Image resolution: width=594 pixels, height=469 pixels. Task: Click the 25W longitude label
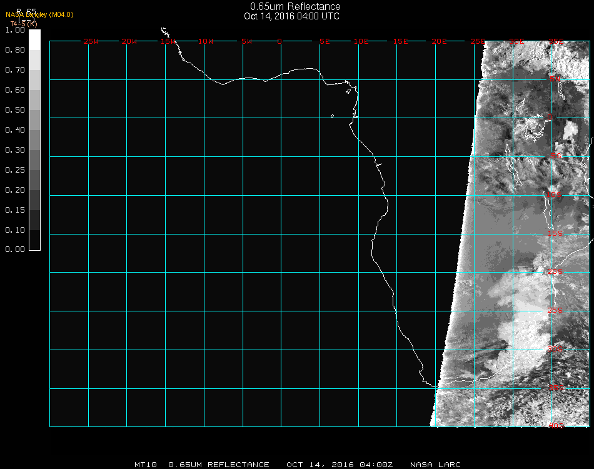[91, 41]
